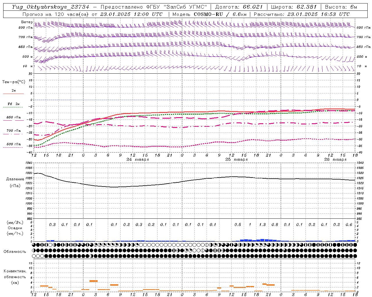Click the "(мм/3ч.)" precipitation unit label

click(x=15, y=222)
